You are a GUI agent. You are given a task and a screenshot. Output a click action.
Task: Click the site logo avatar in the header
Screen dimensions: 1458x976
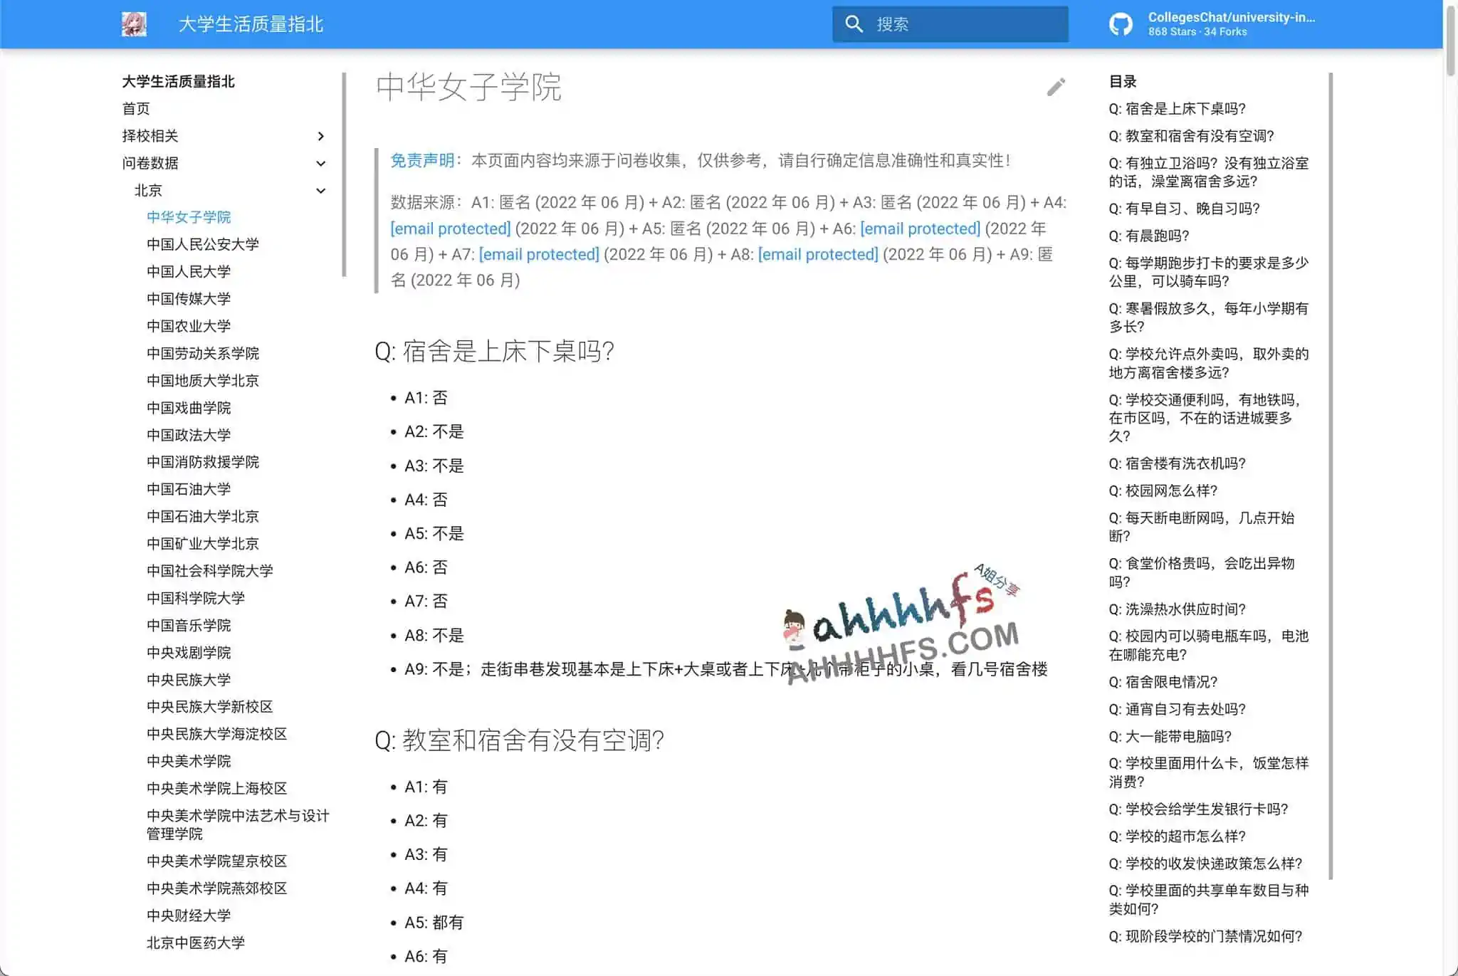pyautogui.click(x=135, y=23)
